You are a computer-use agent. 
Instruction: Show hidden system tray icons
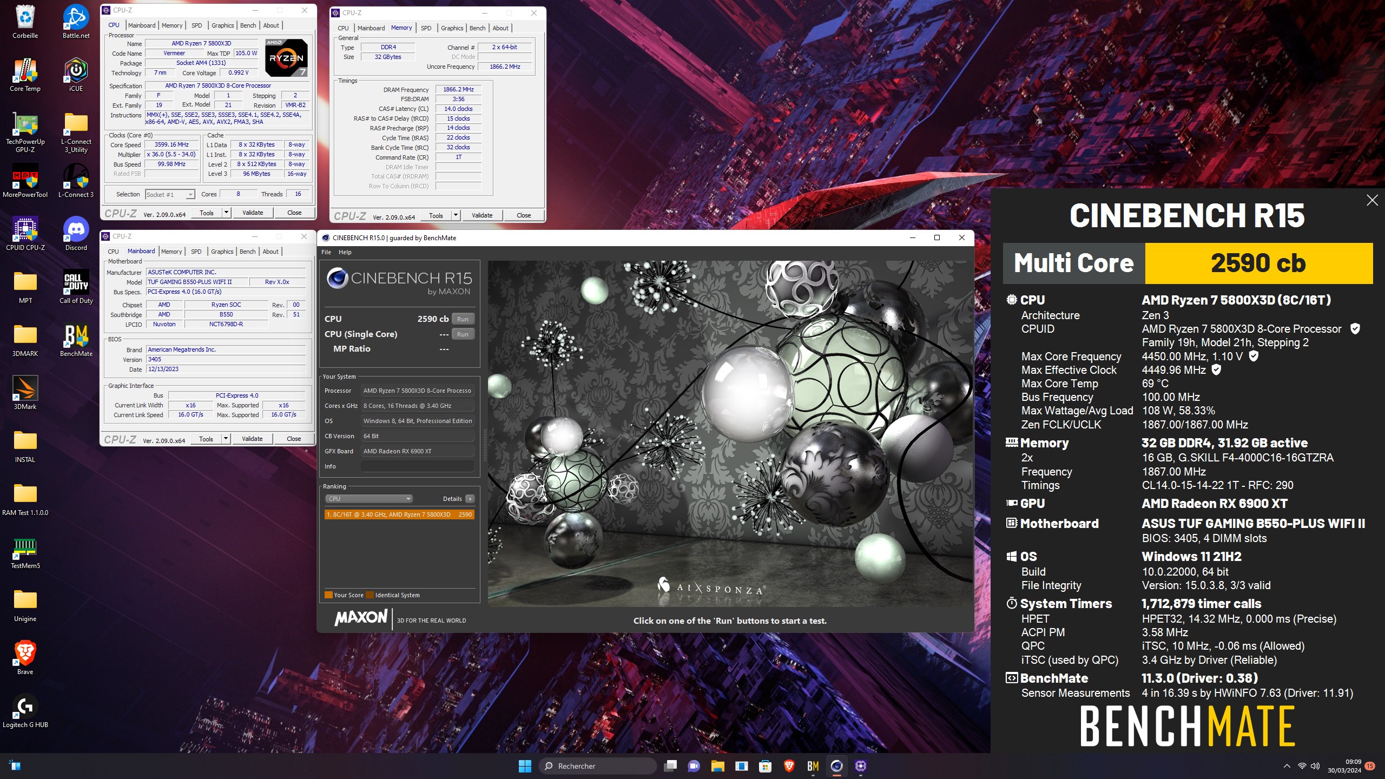point(1287,766)
